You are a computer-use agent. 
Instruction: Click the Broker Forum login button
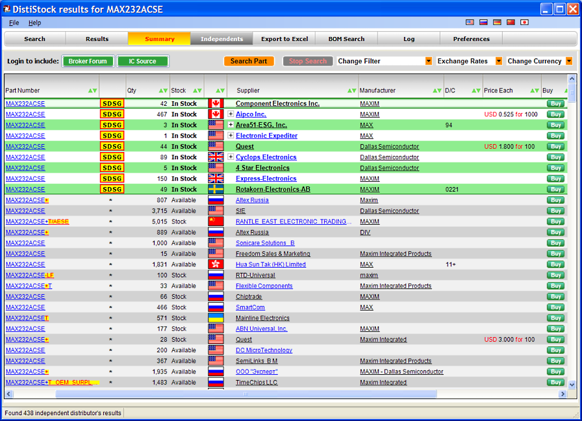coord(88,61)
